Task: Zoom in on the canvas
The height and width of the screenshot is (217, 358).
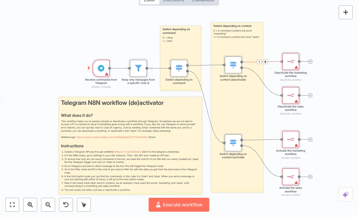Action: (30, 205)
